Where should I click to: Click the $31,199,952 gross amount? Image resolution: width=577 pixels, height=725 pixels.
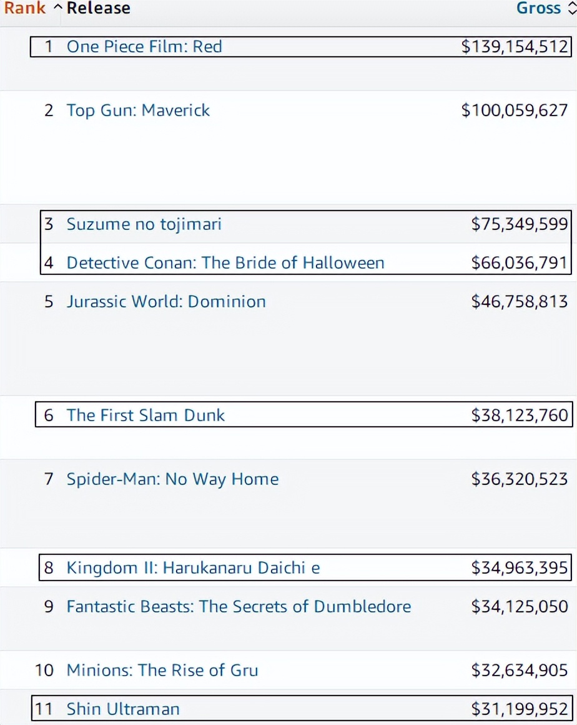tap(520, 709)
